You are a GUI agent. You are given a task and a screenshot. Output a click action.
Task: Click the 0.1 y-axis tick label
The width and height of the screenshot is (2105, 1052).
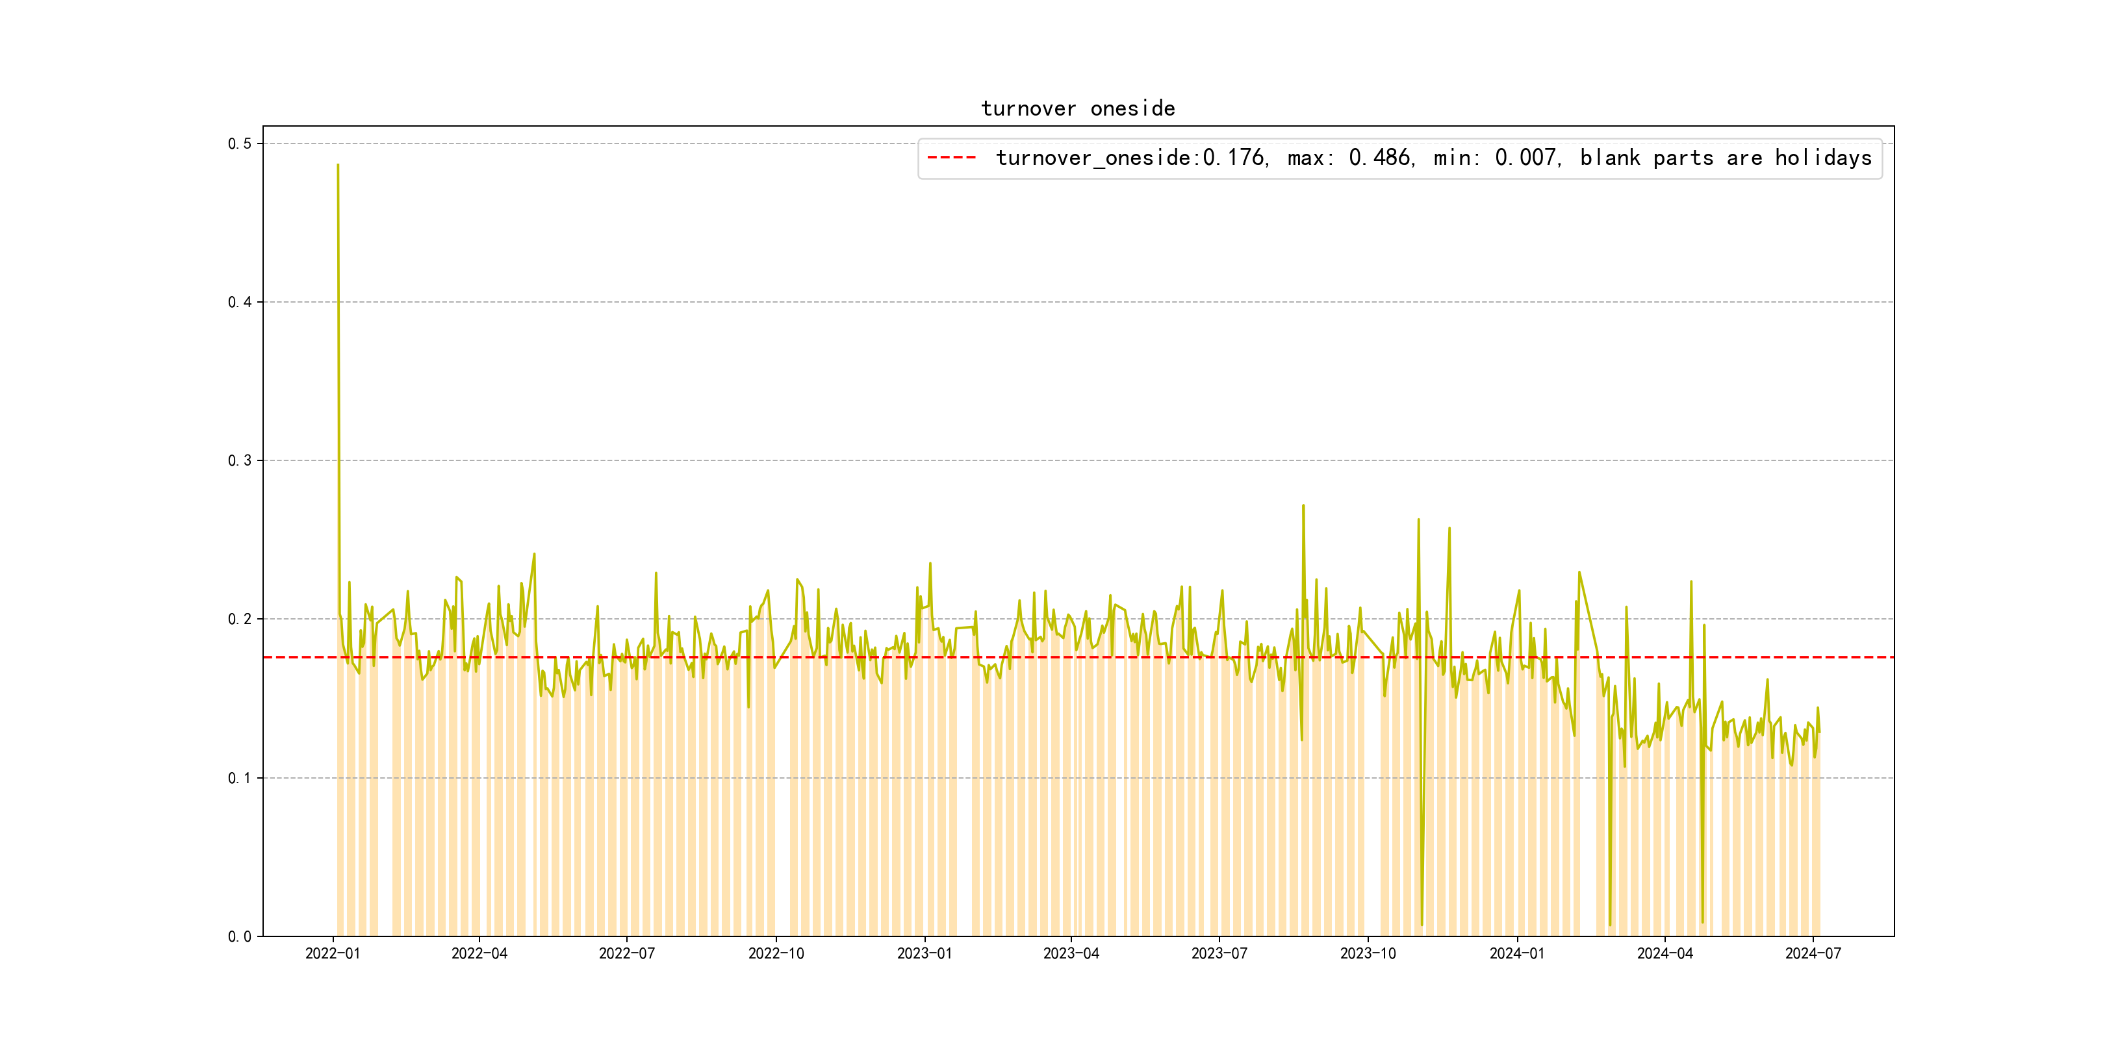click(240, 779)
